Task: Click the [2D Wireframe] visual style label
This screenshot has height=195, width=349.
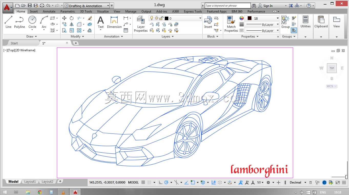Action: 25,50
